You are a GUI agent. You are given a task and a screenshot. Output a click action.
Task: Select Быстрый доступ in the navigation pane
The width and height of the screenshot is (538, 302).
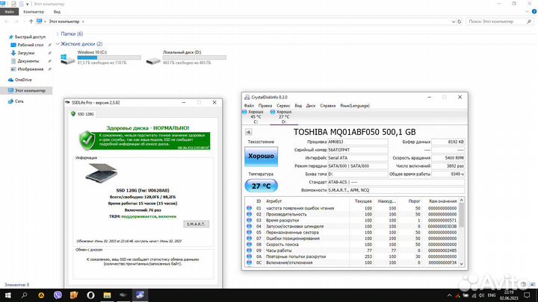point(30,37)
